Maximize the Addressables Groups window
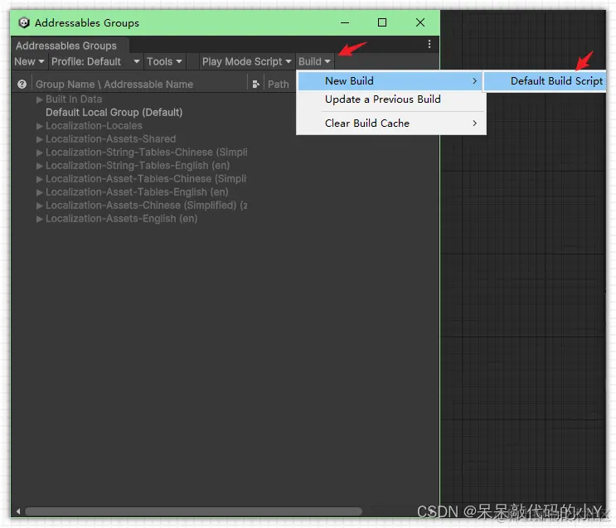The width and height of the screenshot is (616, 528). click(x=382, y=22)
